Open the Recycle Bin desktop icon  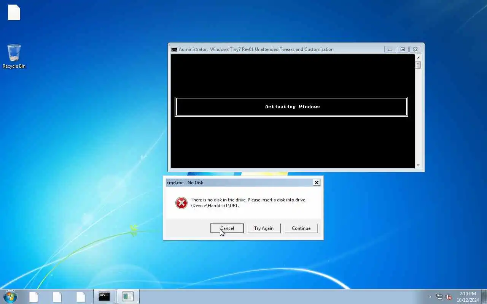14,56
